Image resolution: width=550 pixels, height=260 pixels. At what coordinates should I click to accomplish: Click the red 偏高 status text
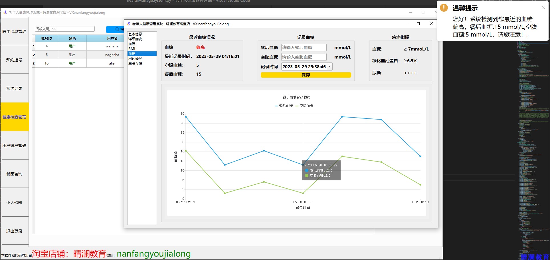(201, 47)
